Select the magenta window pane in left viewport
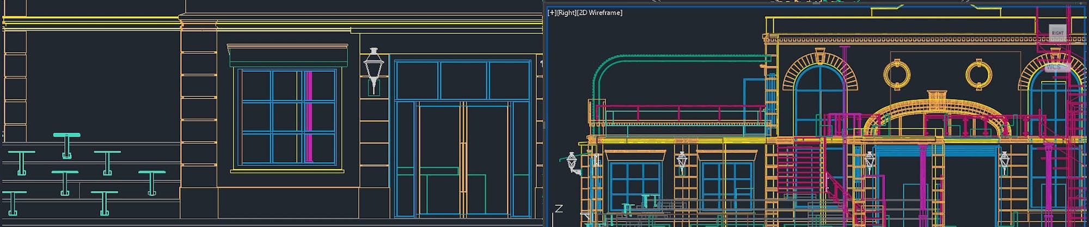This screenshot has height=227, width=1089. coord(309,116)
